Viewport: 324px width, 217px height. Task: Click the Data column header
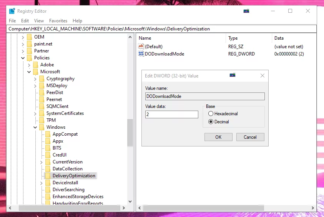point(294,38)
